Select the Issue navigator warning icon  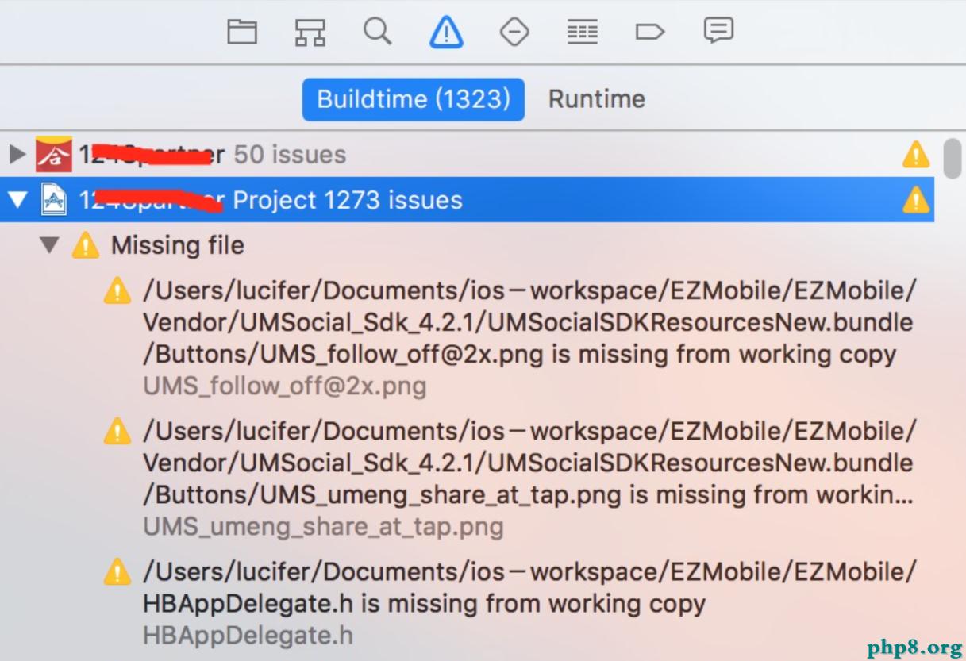(446, 33)
